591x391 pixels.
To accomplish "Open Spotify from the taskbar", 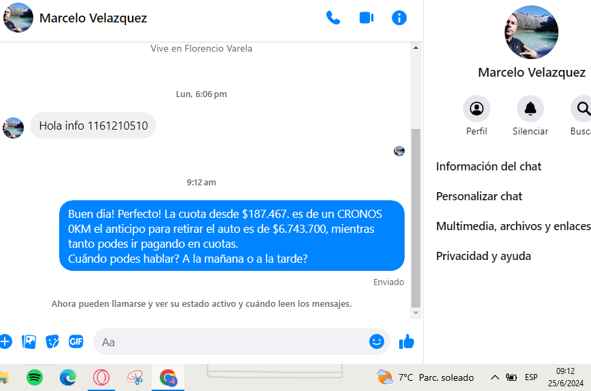I will coord(35,377).
